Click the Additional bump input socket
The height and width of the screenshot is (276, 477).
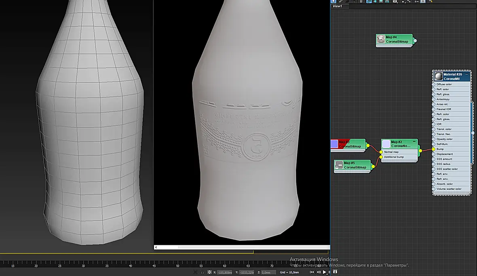pyautogui.click(x=381, y=157)
